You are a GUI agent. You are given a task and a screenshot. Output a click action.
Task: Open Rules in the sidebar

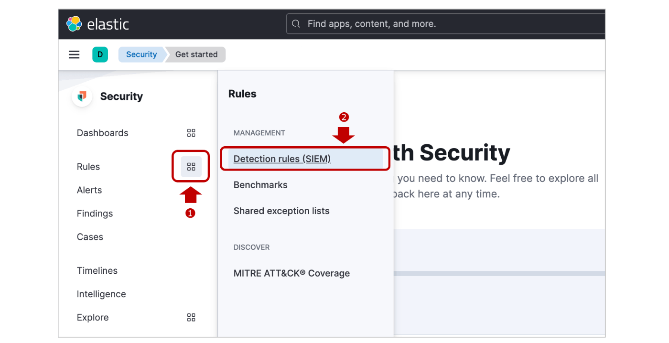[88, 167]
